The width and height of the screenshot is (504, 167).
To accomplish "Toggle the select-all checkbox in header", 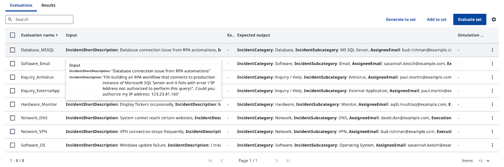I will click(13, 35).
